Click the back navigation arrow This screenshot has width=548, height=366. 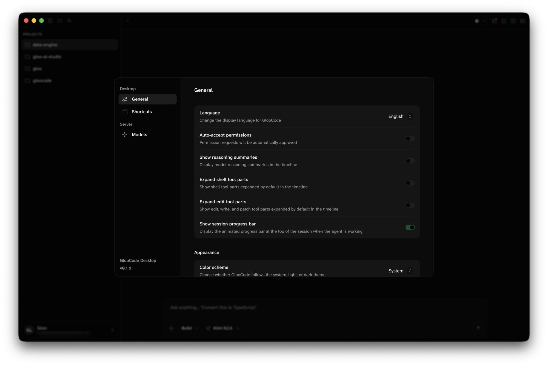pyautogui.click(x=128, y=21)
